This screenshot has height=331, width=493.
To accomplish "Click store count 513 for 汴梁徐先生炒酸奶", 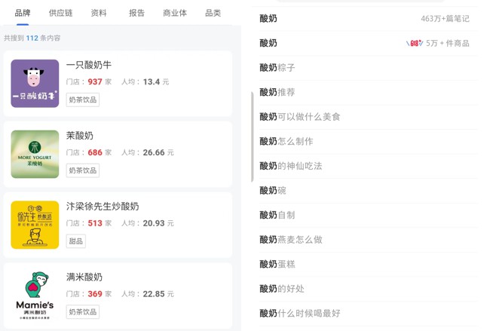I will pos(95,223).
